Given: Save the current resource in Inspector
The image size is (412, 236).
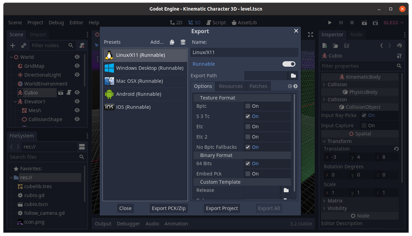Looking at the screenshot, I should coord(346,45).
